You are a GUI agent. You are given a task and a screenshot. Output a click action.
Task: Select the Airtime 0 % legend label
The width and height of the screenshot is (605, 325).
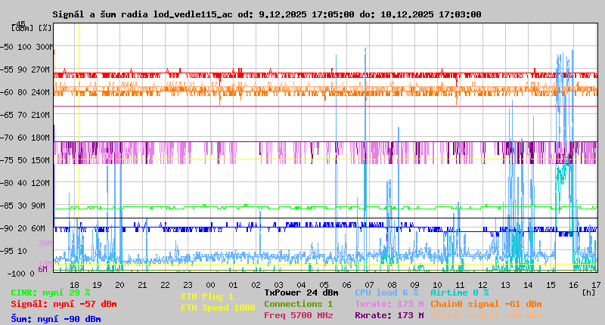[459, 292]
